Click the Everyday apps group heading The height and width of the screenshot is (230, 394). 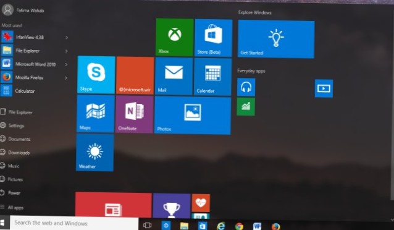tap(251, 71)
